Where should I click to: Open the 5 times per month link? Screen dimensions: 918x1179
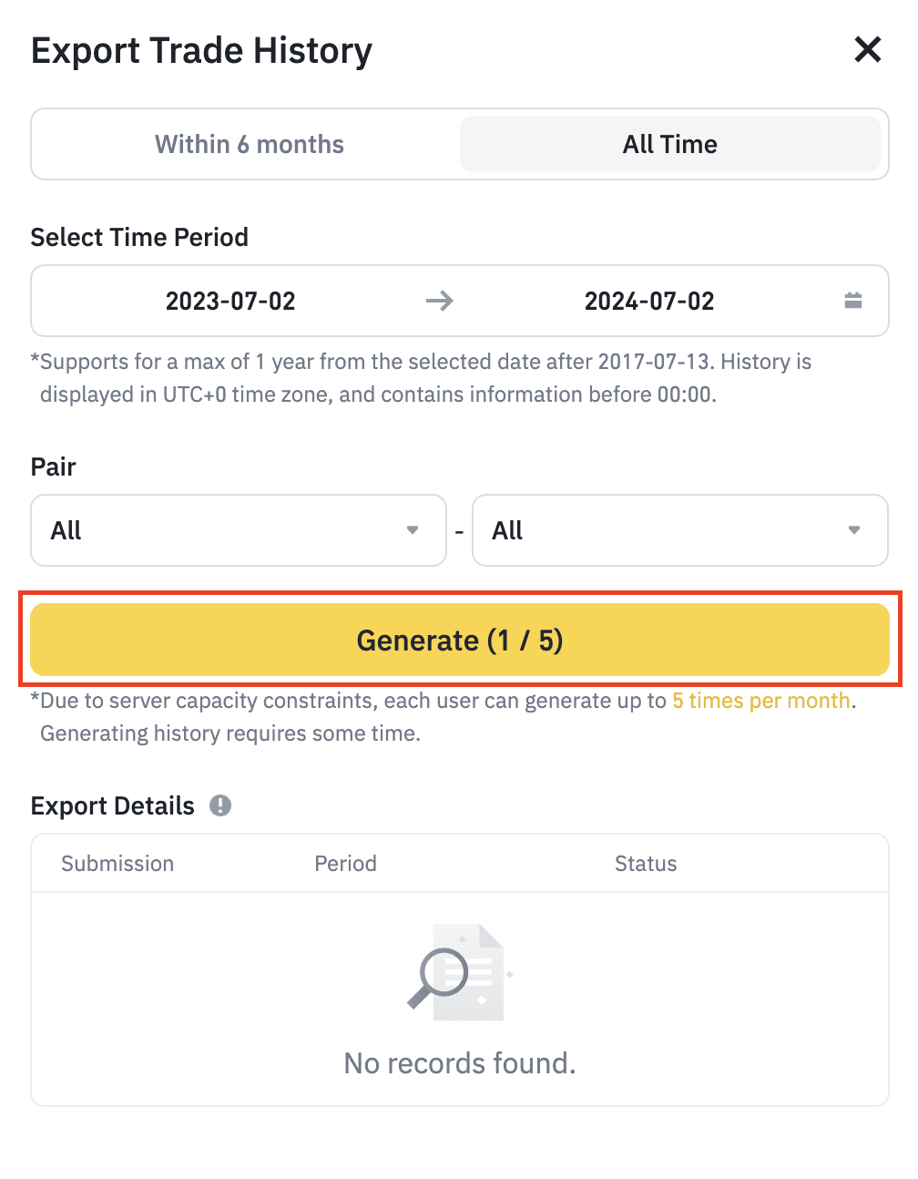pyautogui.click(x=761, y=701)
